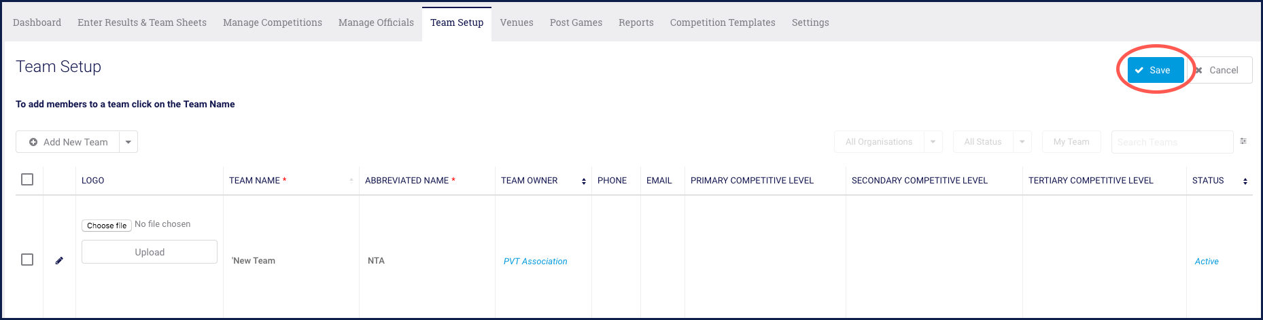Open the filter settings icon beside search

(x=1243, y=141)
